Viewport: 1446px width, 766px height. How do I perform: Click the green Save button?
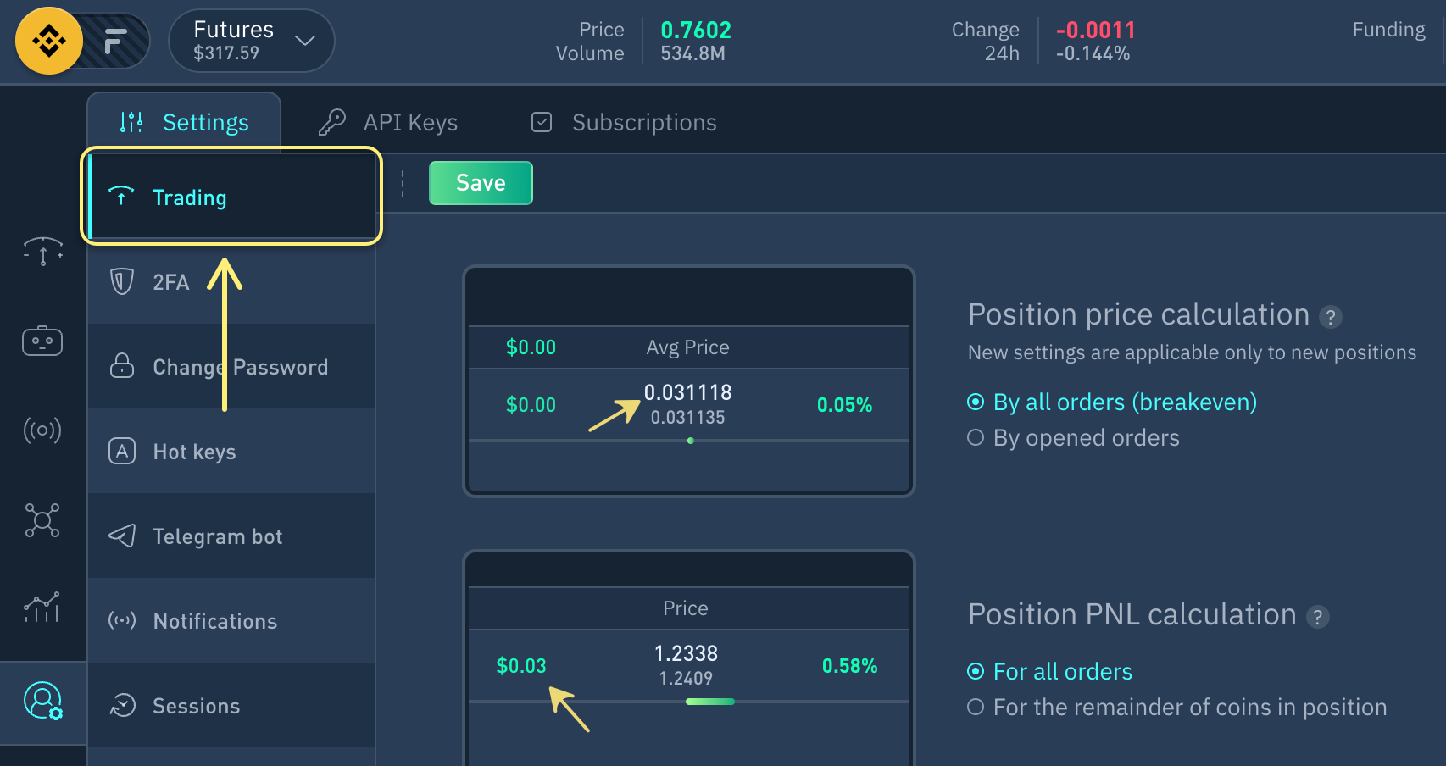[481, 183]
